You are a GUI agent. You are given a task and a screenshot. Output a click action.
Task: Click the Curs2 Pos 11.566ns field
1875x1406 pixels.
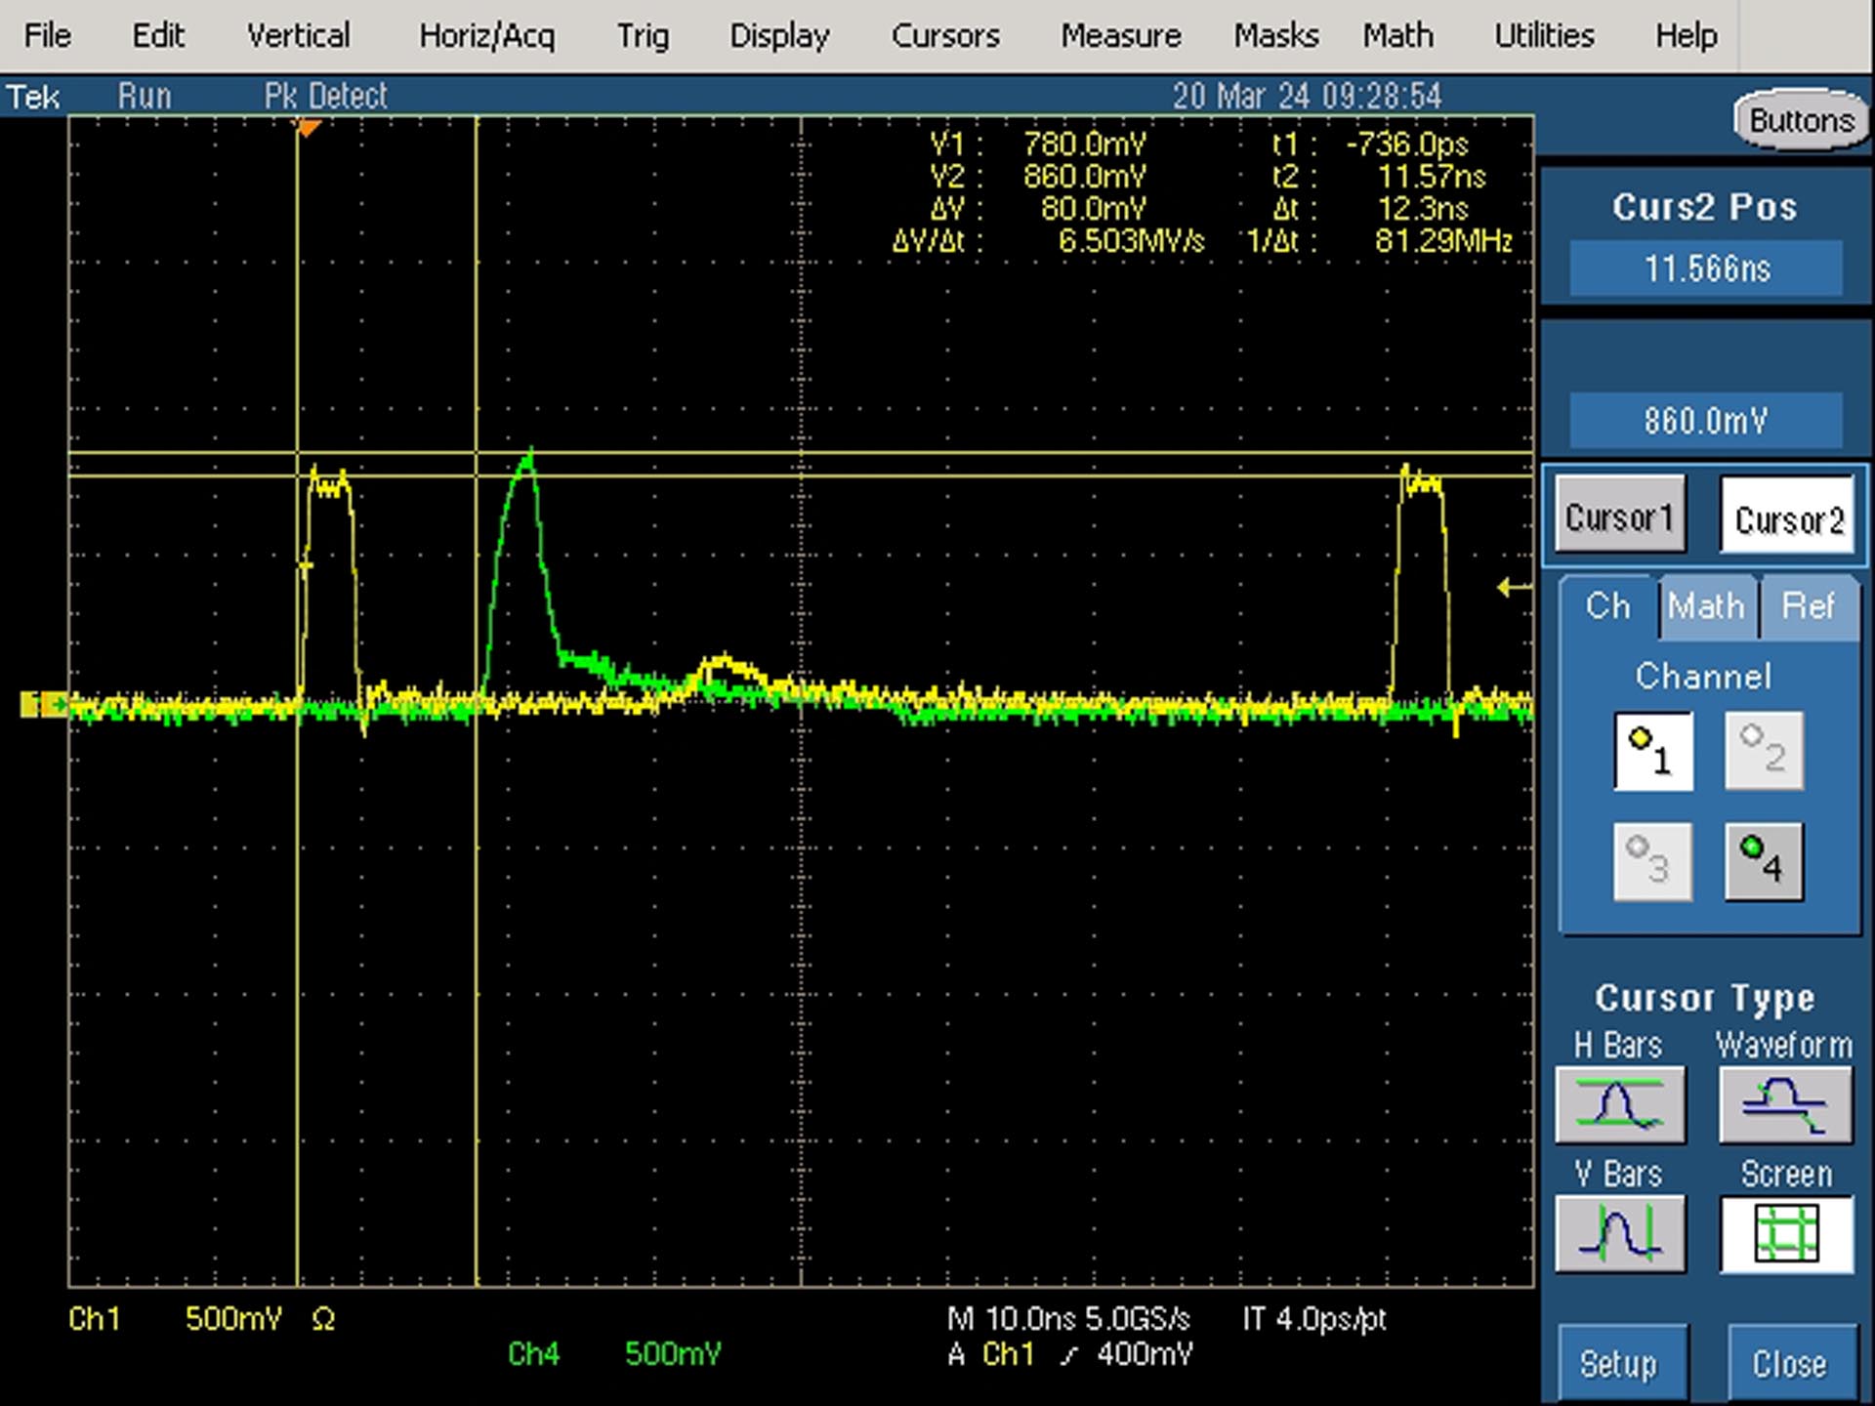pos(1706,268)
